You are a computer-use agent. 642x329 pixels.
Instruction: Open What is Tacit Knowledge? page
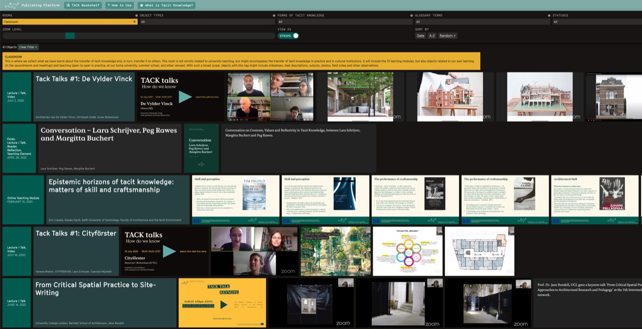166,5
